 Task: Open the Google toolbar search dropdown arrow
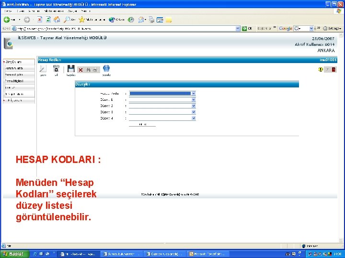click(x=311, y=29)
